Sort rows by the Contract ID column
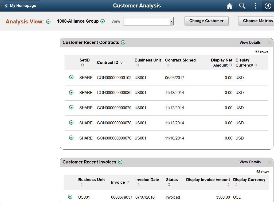The width and height of the screenshot is (274, 205). point(121,63)
